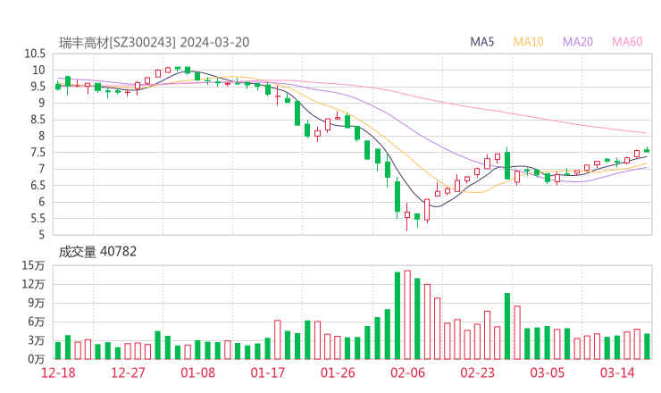Click the 12万 volume axis label
The width and height of the screenshot is (661, 393).
(x=33, y=284)
